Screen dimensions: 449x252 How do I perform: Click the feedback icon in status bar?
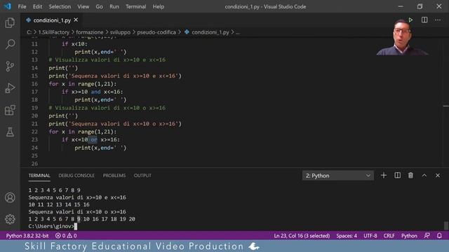click(427, 236)
